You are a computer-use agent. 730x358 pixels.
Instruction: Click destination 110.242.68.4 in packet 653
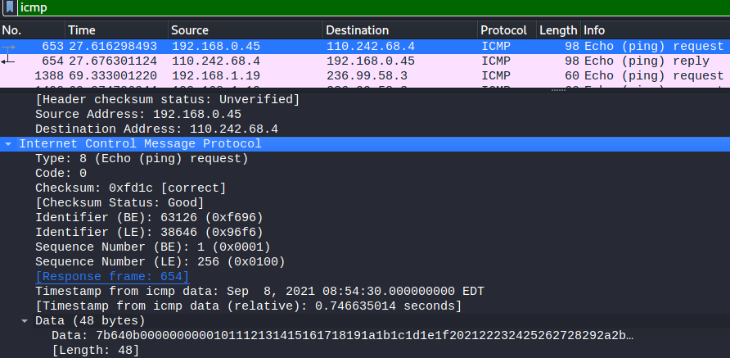pyautogui.click(x=371, y=47)
